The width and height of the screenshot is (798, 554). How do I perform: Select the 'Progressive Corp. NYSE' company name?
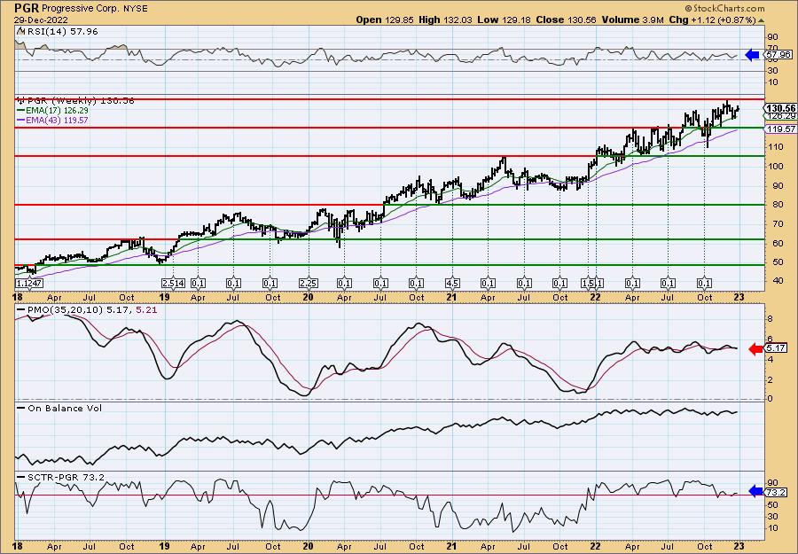[x=94, y=9]
